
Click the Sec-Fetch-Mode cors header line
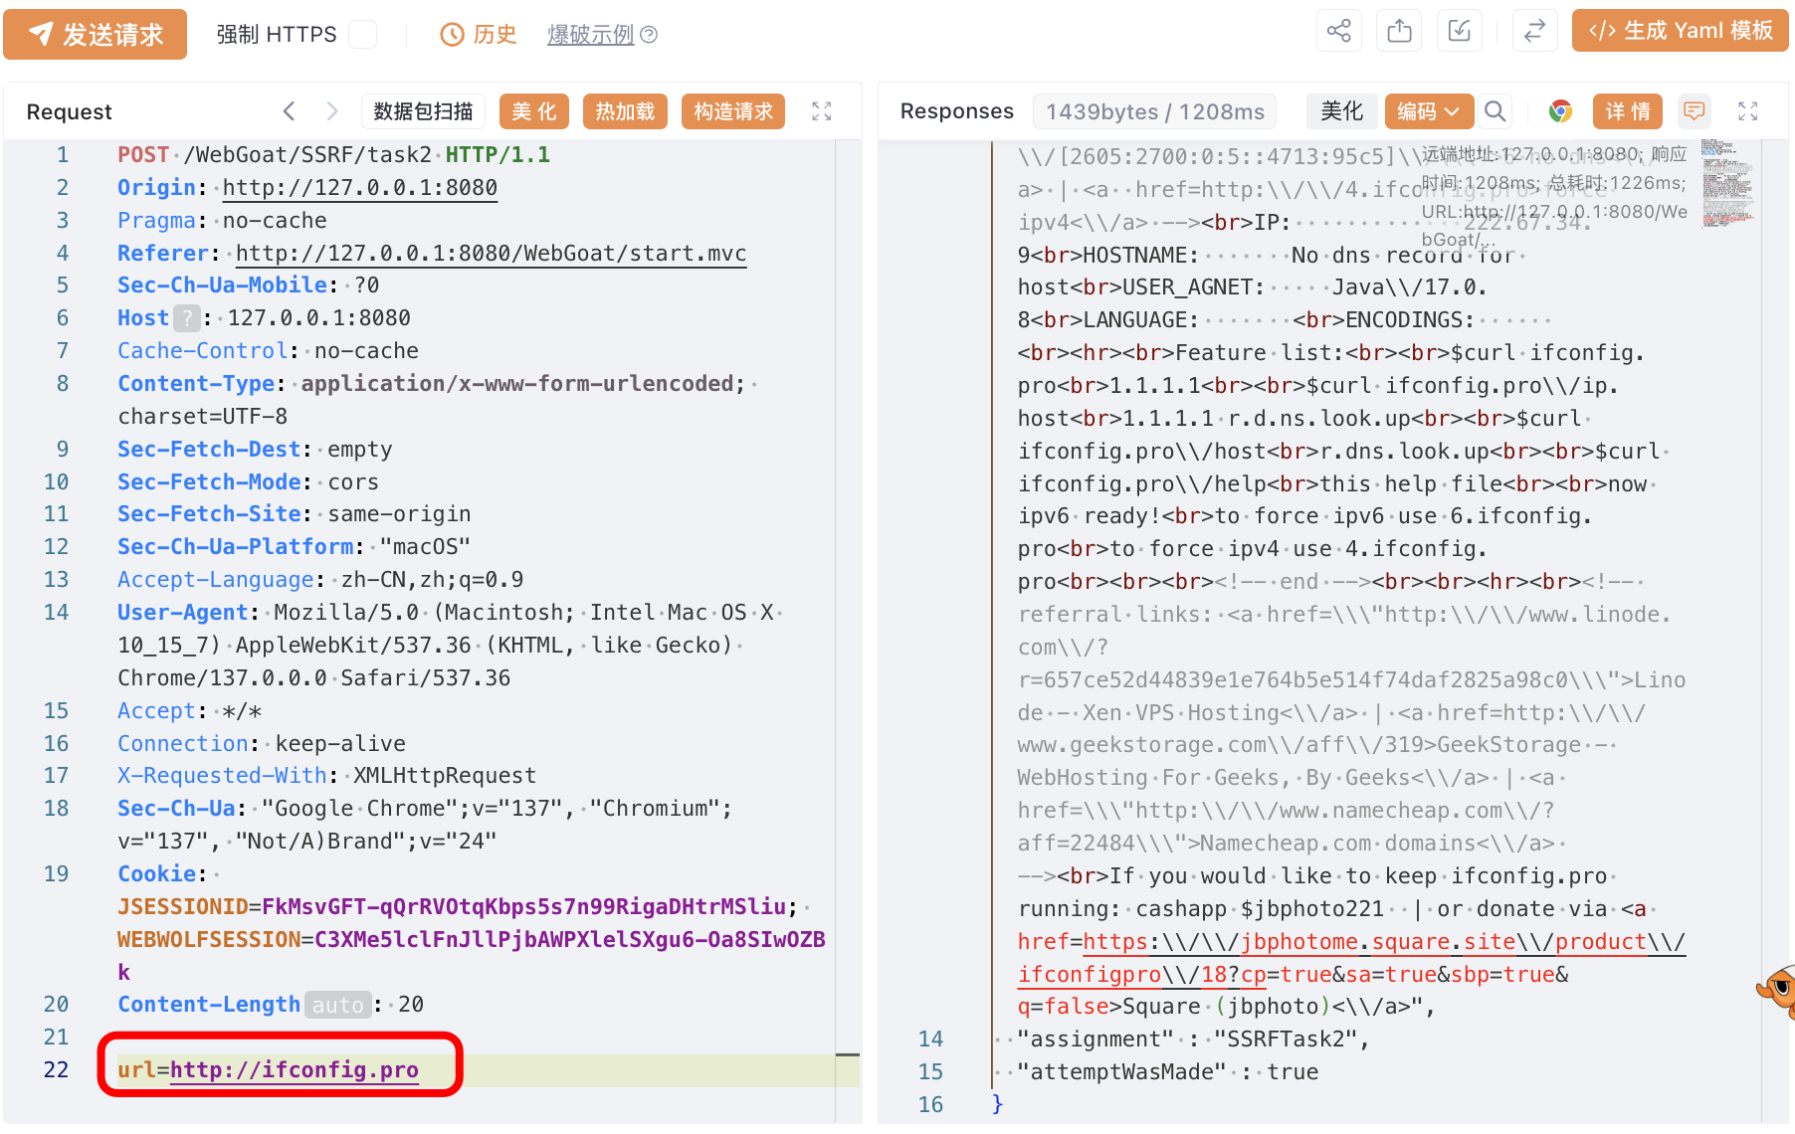tap(249, 482)
